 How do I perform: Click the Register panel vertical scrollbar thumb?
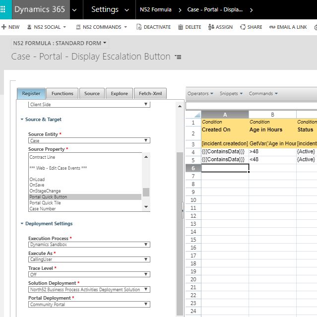[180, 234]
